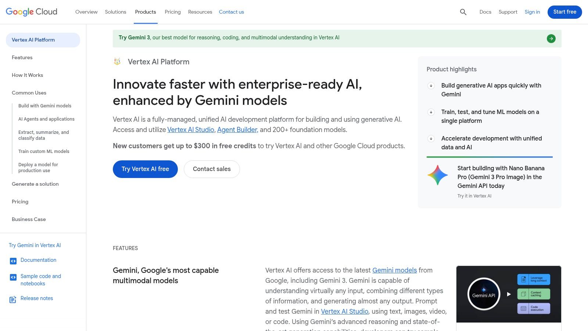Open the Gemini models link

pos(394,270)
